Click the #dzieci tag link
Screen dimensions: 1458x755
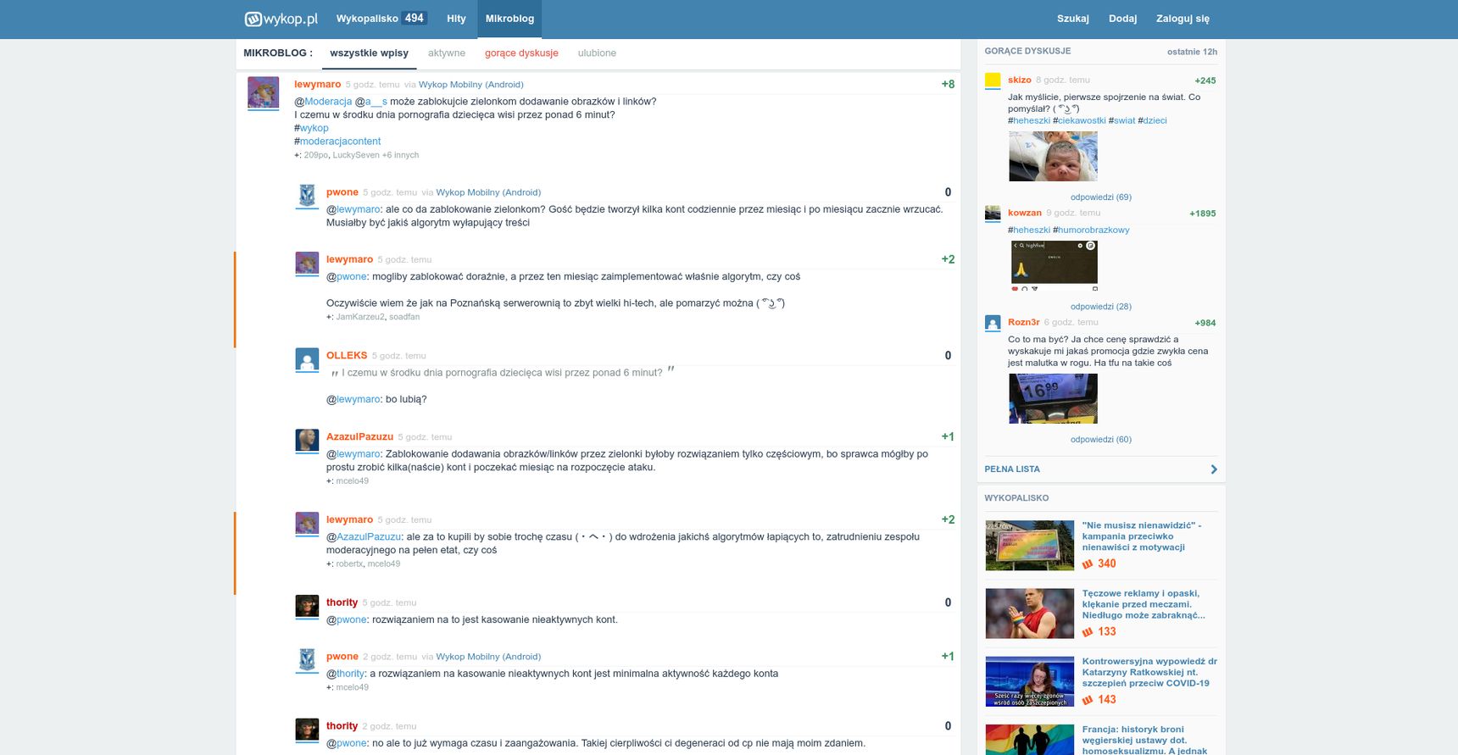[1155, 120]
